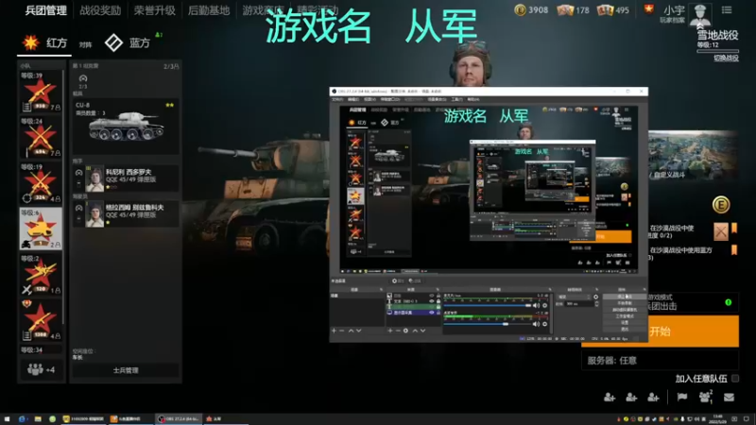Open desktop audio settings gear in mixer
Image resolution: width=756 pixels, height=425 pixels.
pyautogui.click(x=545, y=324)
